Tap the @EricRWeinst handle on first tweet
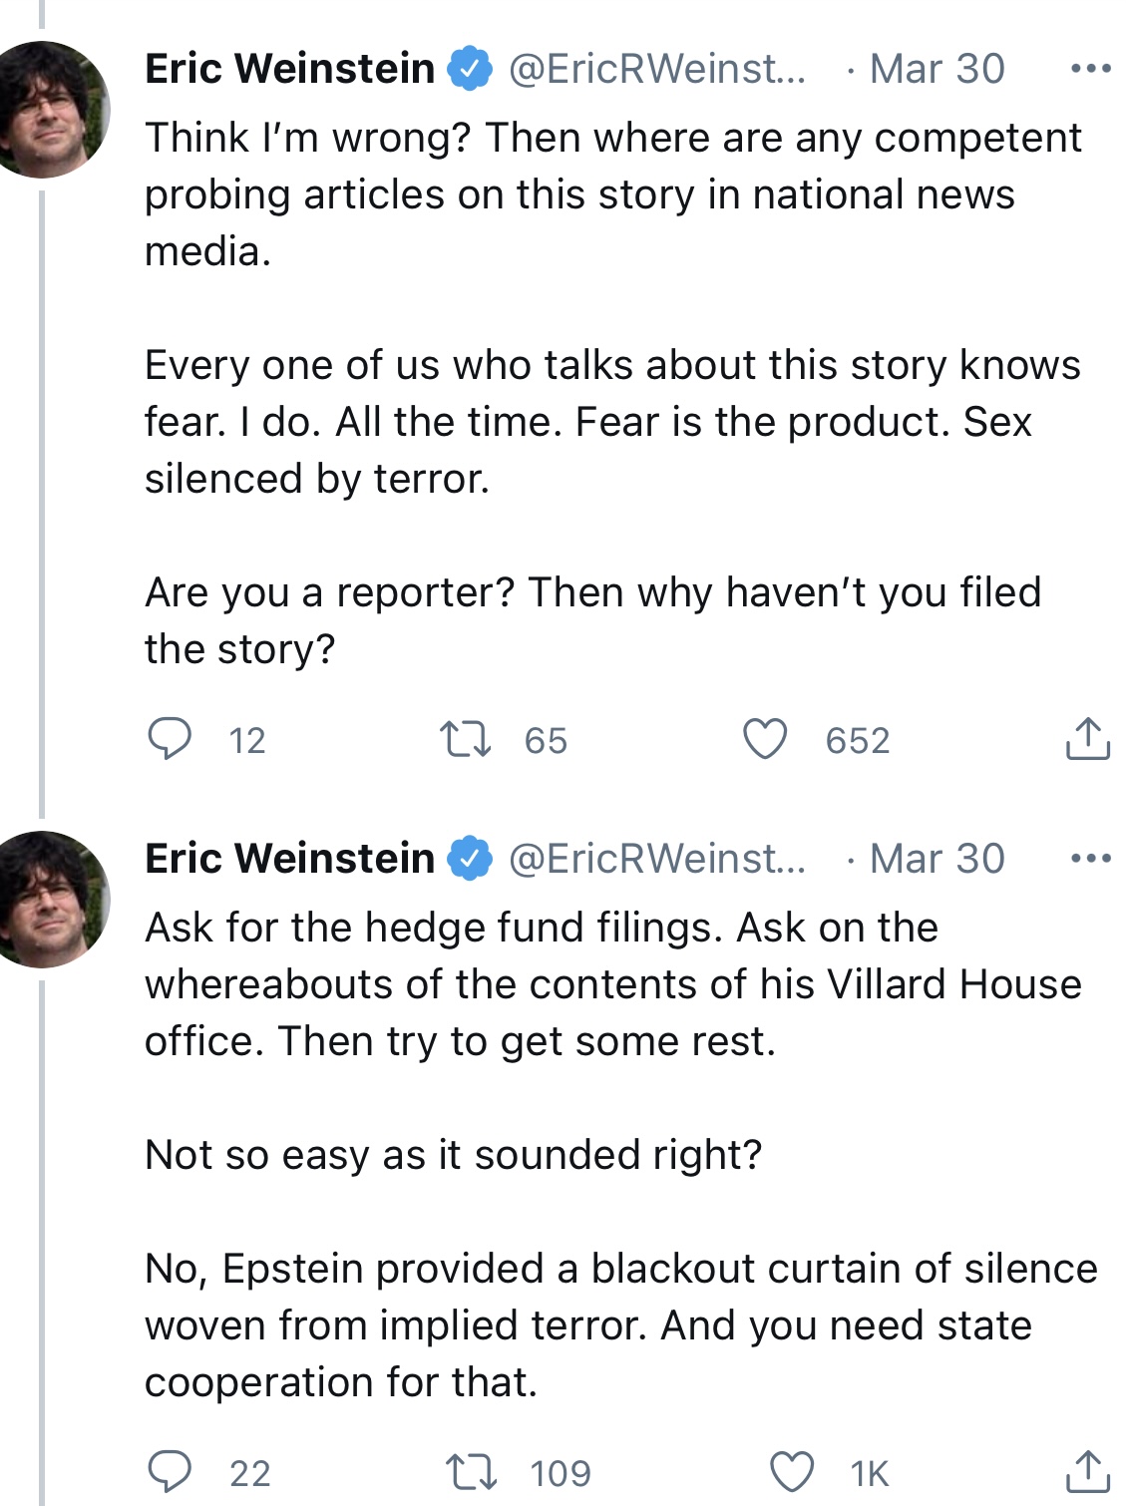 pyautogui.click(x=657, y=69)
